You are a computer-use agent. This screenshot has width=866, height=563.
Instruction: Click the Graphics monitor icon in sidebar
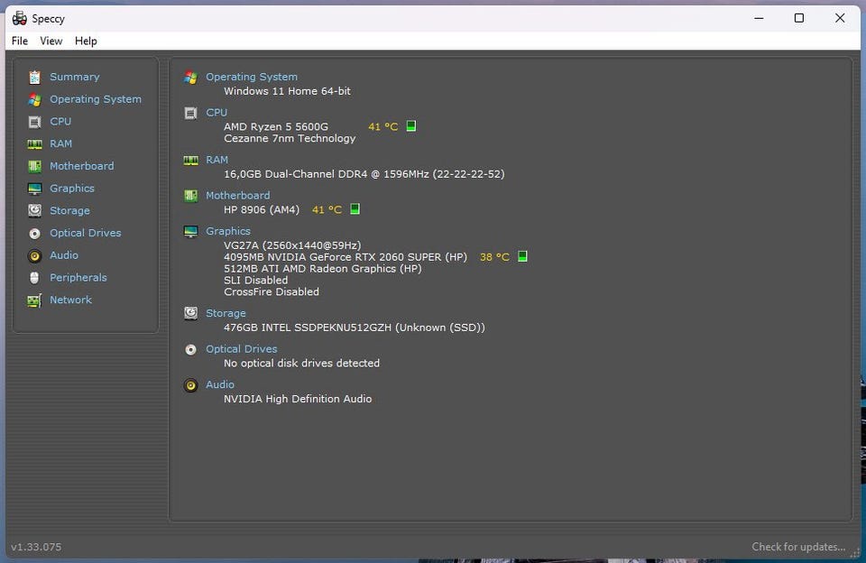coord(34,189)
